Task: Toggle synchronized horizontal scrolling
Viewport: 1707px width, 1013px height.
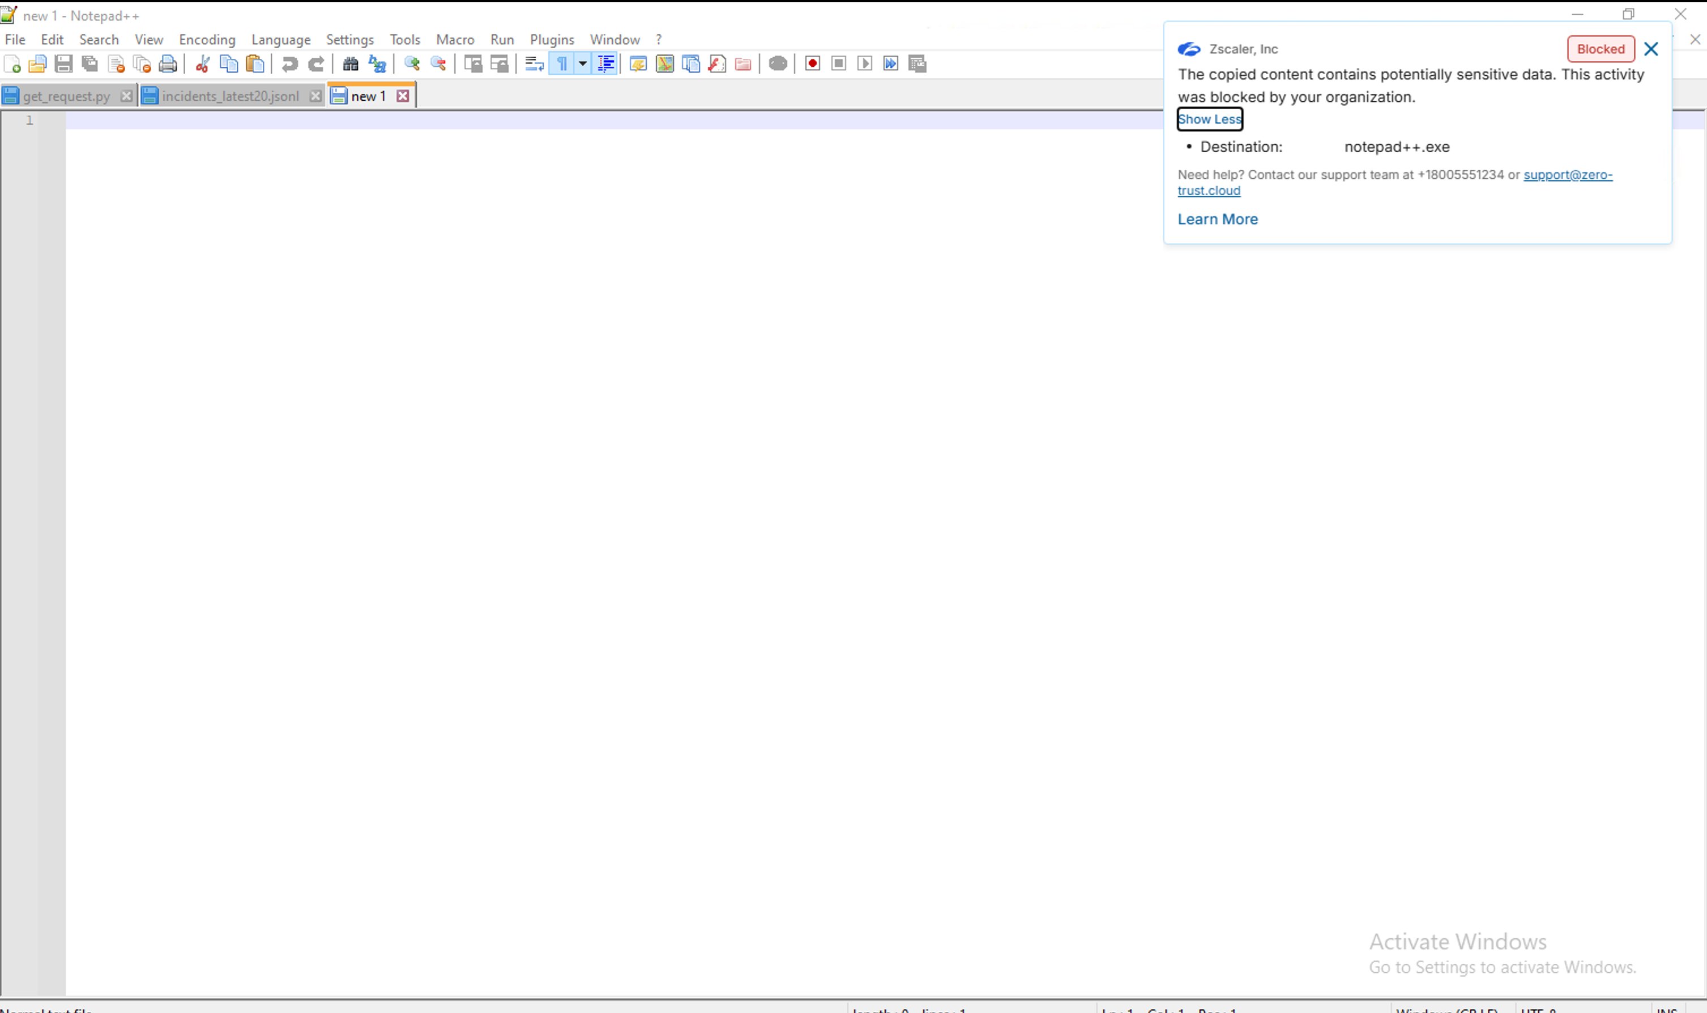Action: point(500,64)
